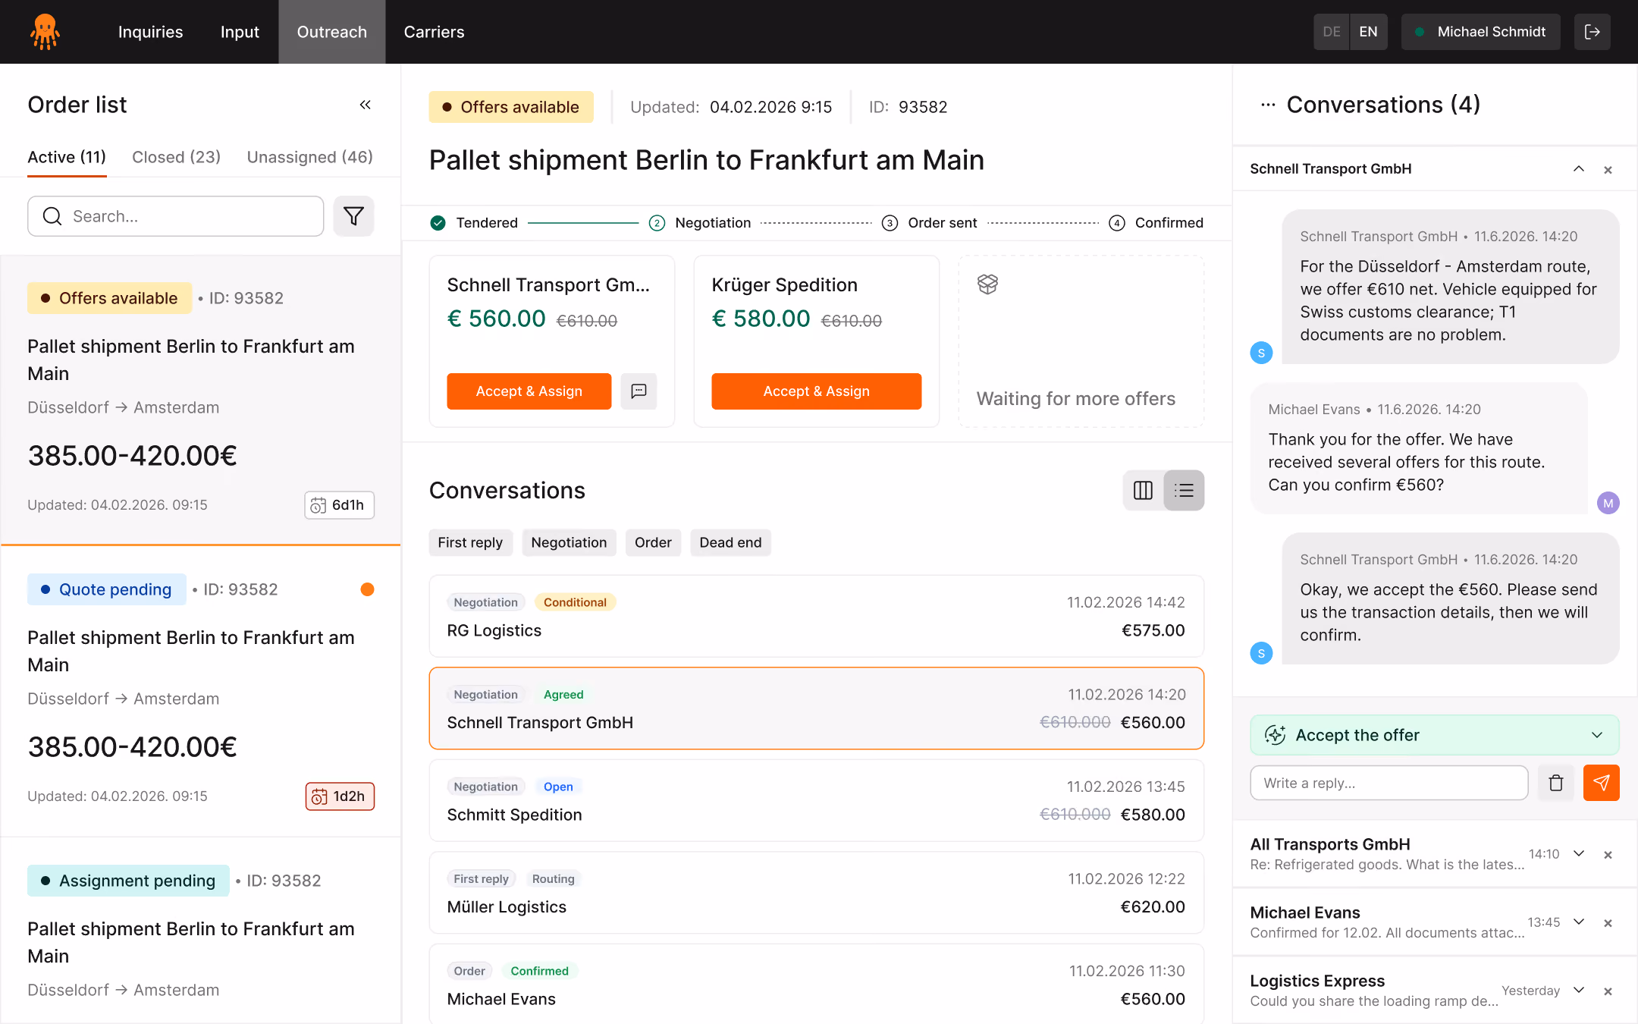1638x1024 pixels.
Task: Open the Müller Logistics conversation row
Action: click(x=816, y=893)
